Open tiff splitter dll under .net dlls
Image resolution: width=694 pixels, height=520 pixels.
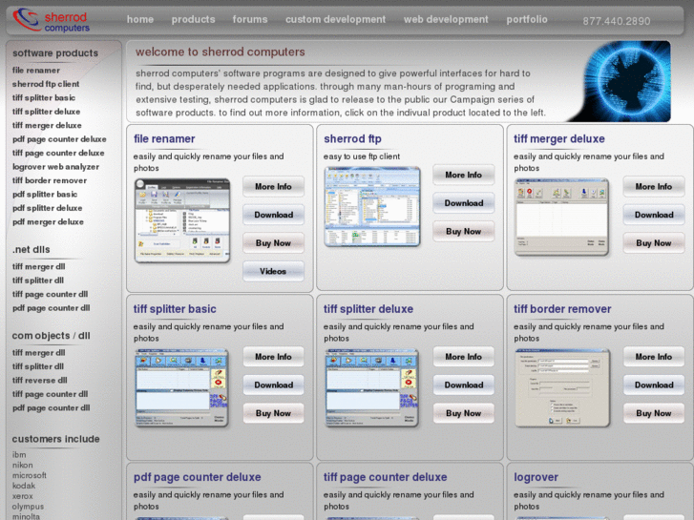[x=38, y=281]
